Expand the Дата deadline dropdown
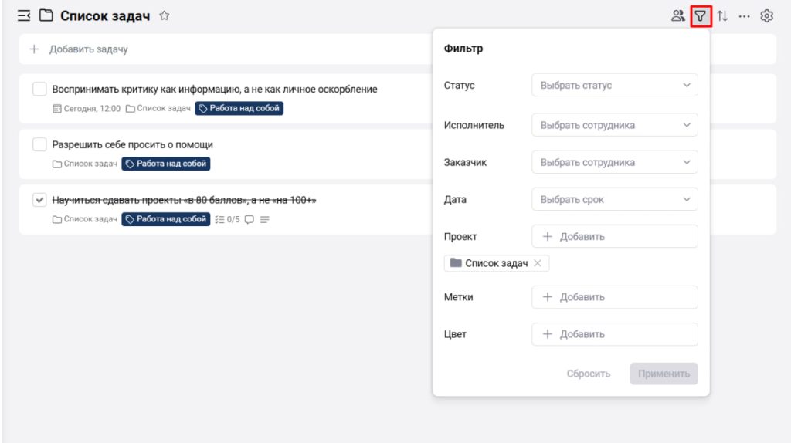791x443 pixels. click(614, 199)
